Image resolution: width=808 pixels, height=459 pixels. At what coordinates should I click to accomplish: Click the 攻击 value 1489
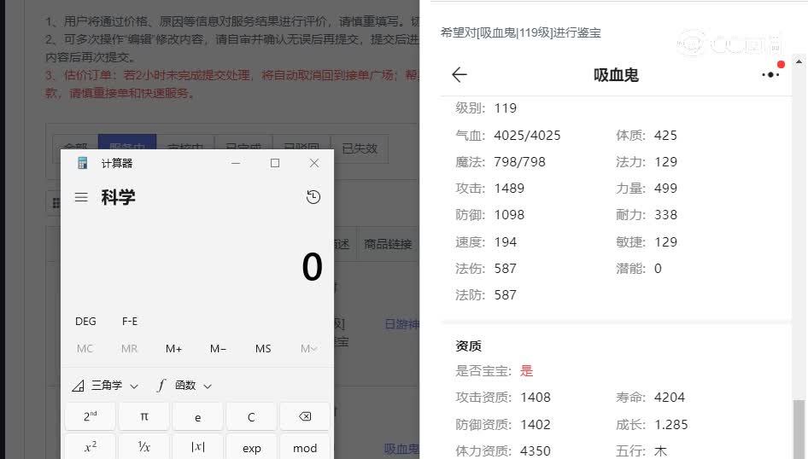pos(509,189)
